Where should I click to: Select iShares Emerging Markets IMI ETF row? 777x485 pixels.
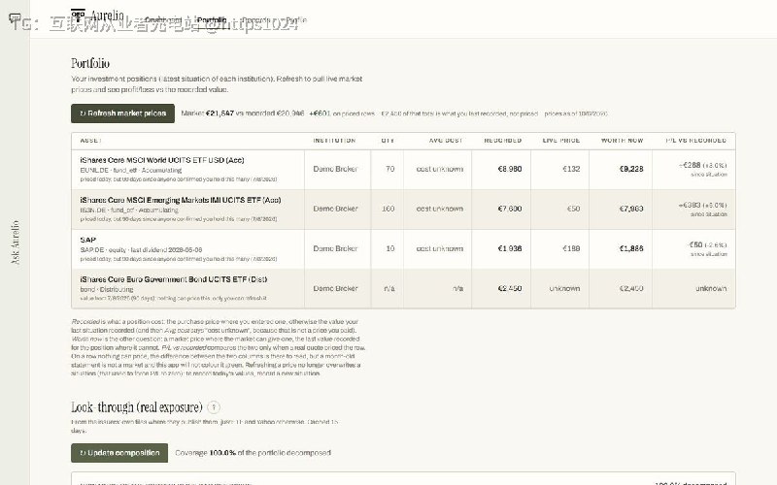click(x=403, y=210)
